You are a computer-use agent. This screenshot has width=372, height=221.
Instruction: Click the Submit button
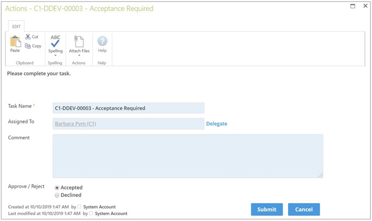point(267,210)
